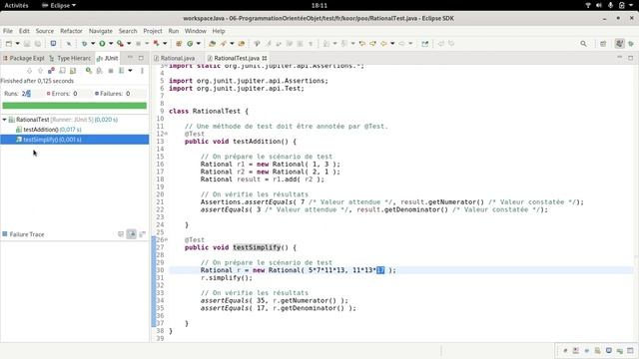The width and height of the screenshot is (639, 359).
Task: Switch to the Java perspective icon
Action: tap(619, 44)
